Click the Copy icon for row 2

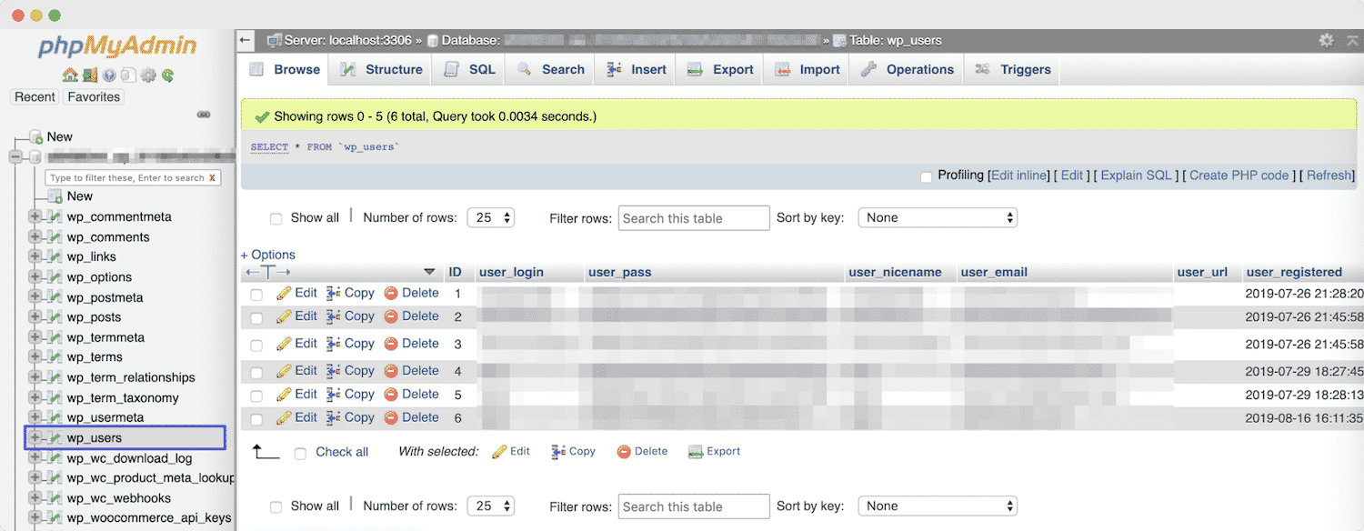click(334, 316)
